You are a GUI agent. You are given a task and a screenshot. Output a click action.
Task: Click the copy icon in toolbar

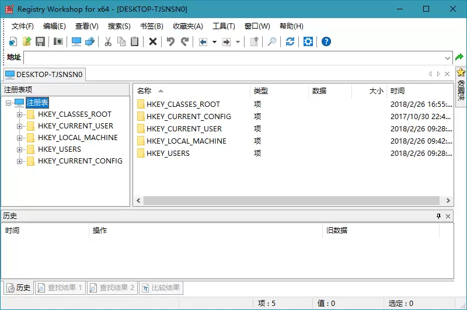[x=121, y=41]
